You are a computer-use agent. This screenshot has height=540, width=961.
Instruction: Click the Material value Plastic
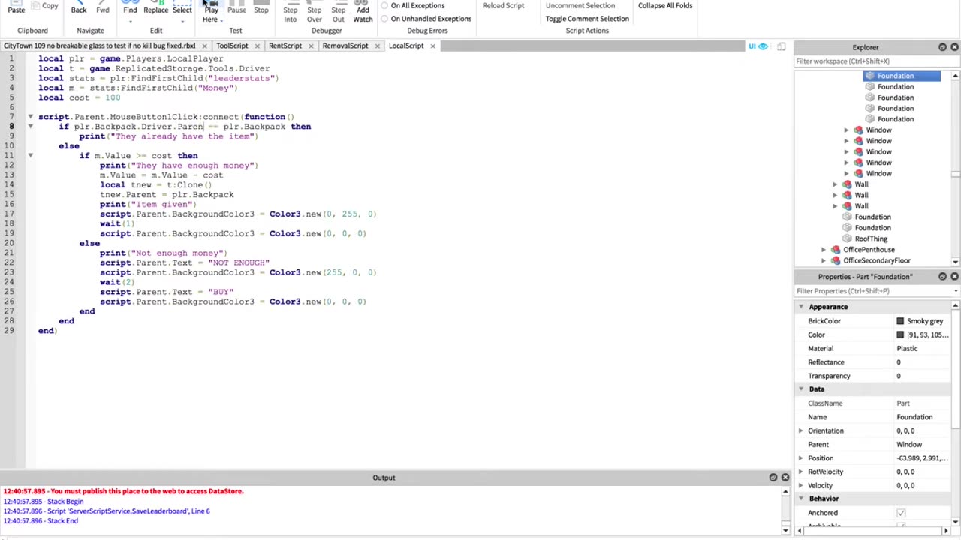907,349
